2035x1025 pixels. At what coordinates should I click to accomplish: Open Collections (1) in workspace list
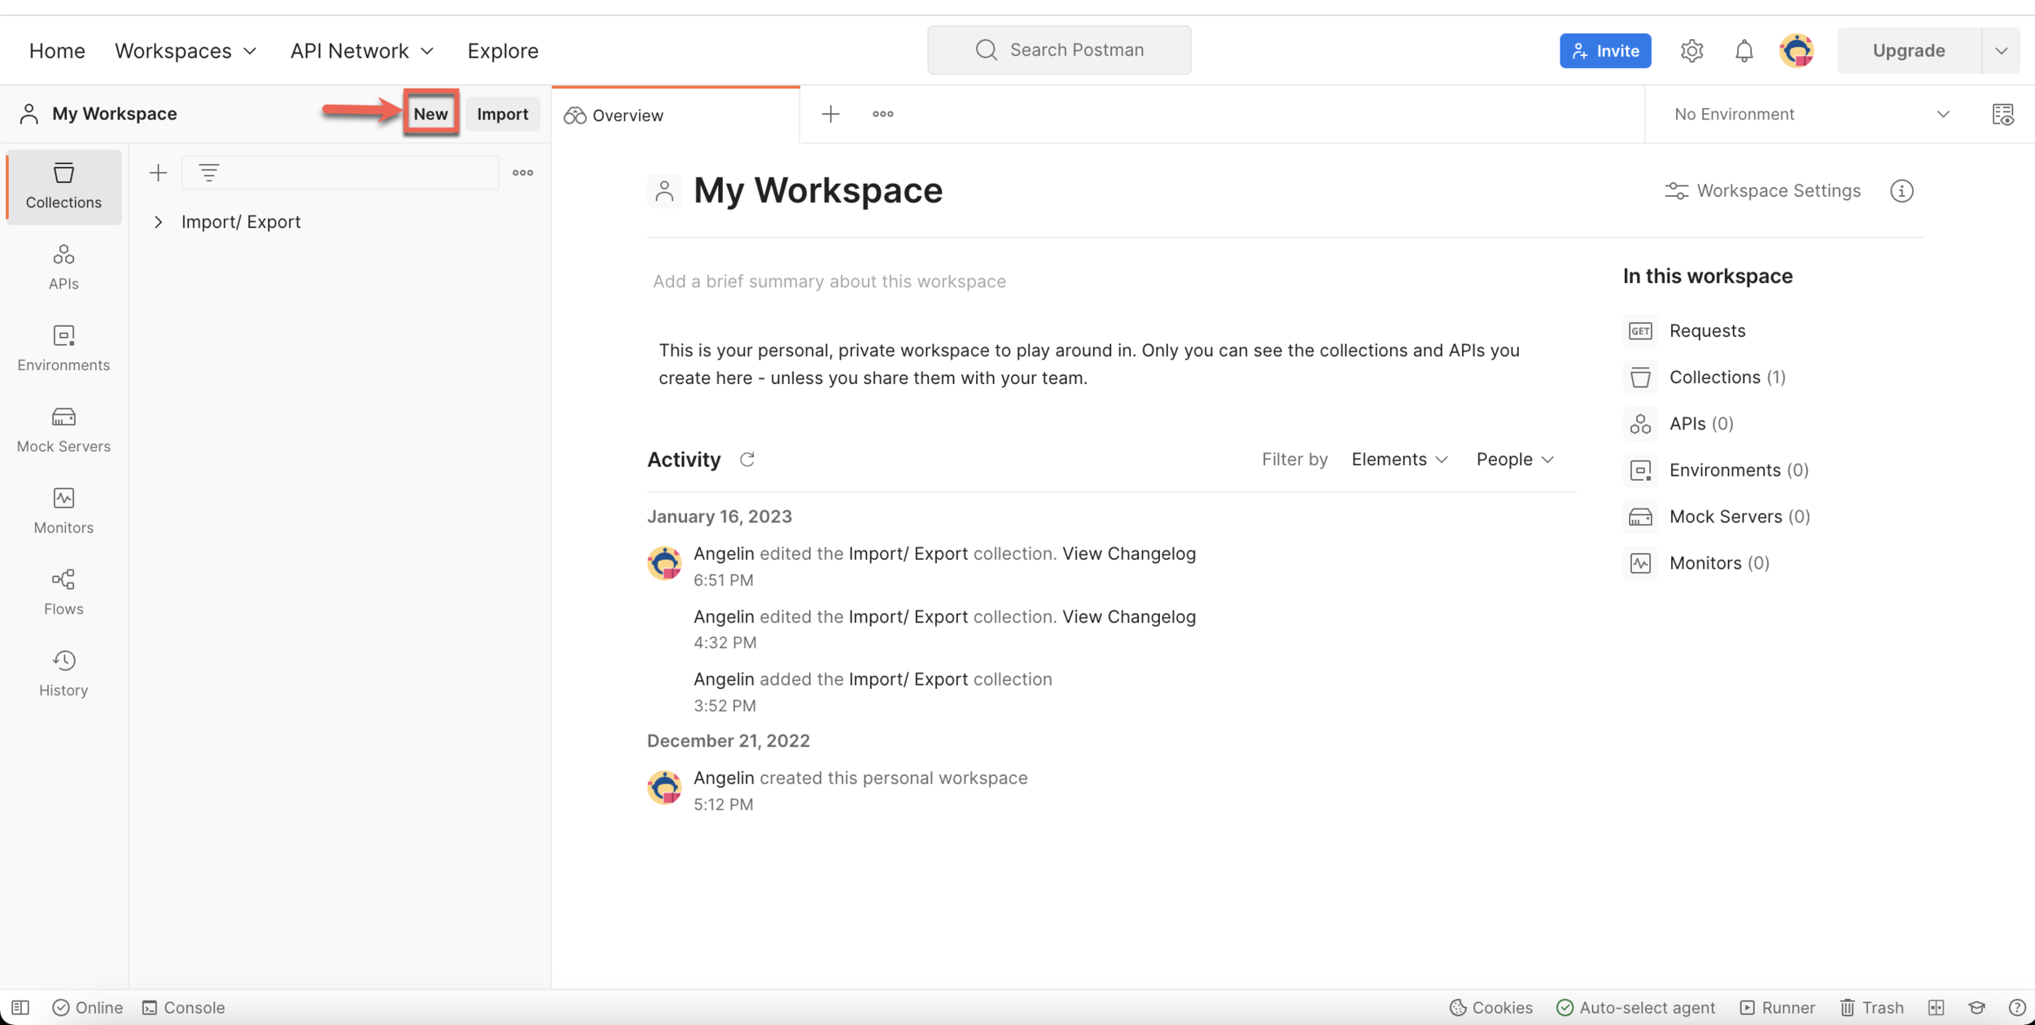(x=1705, y=377)
